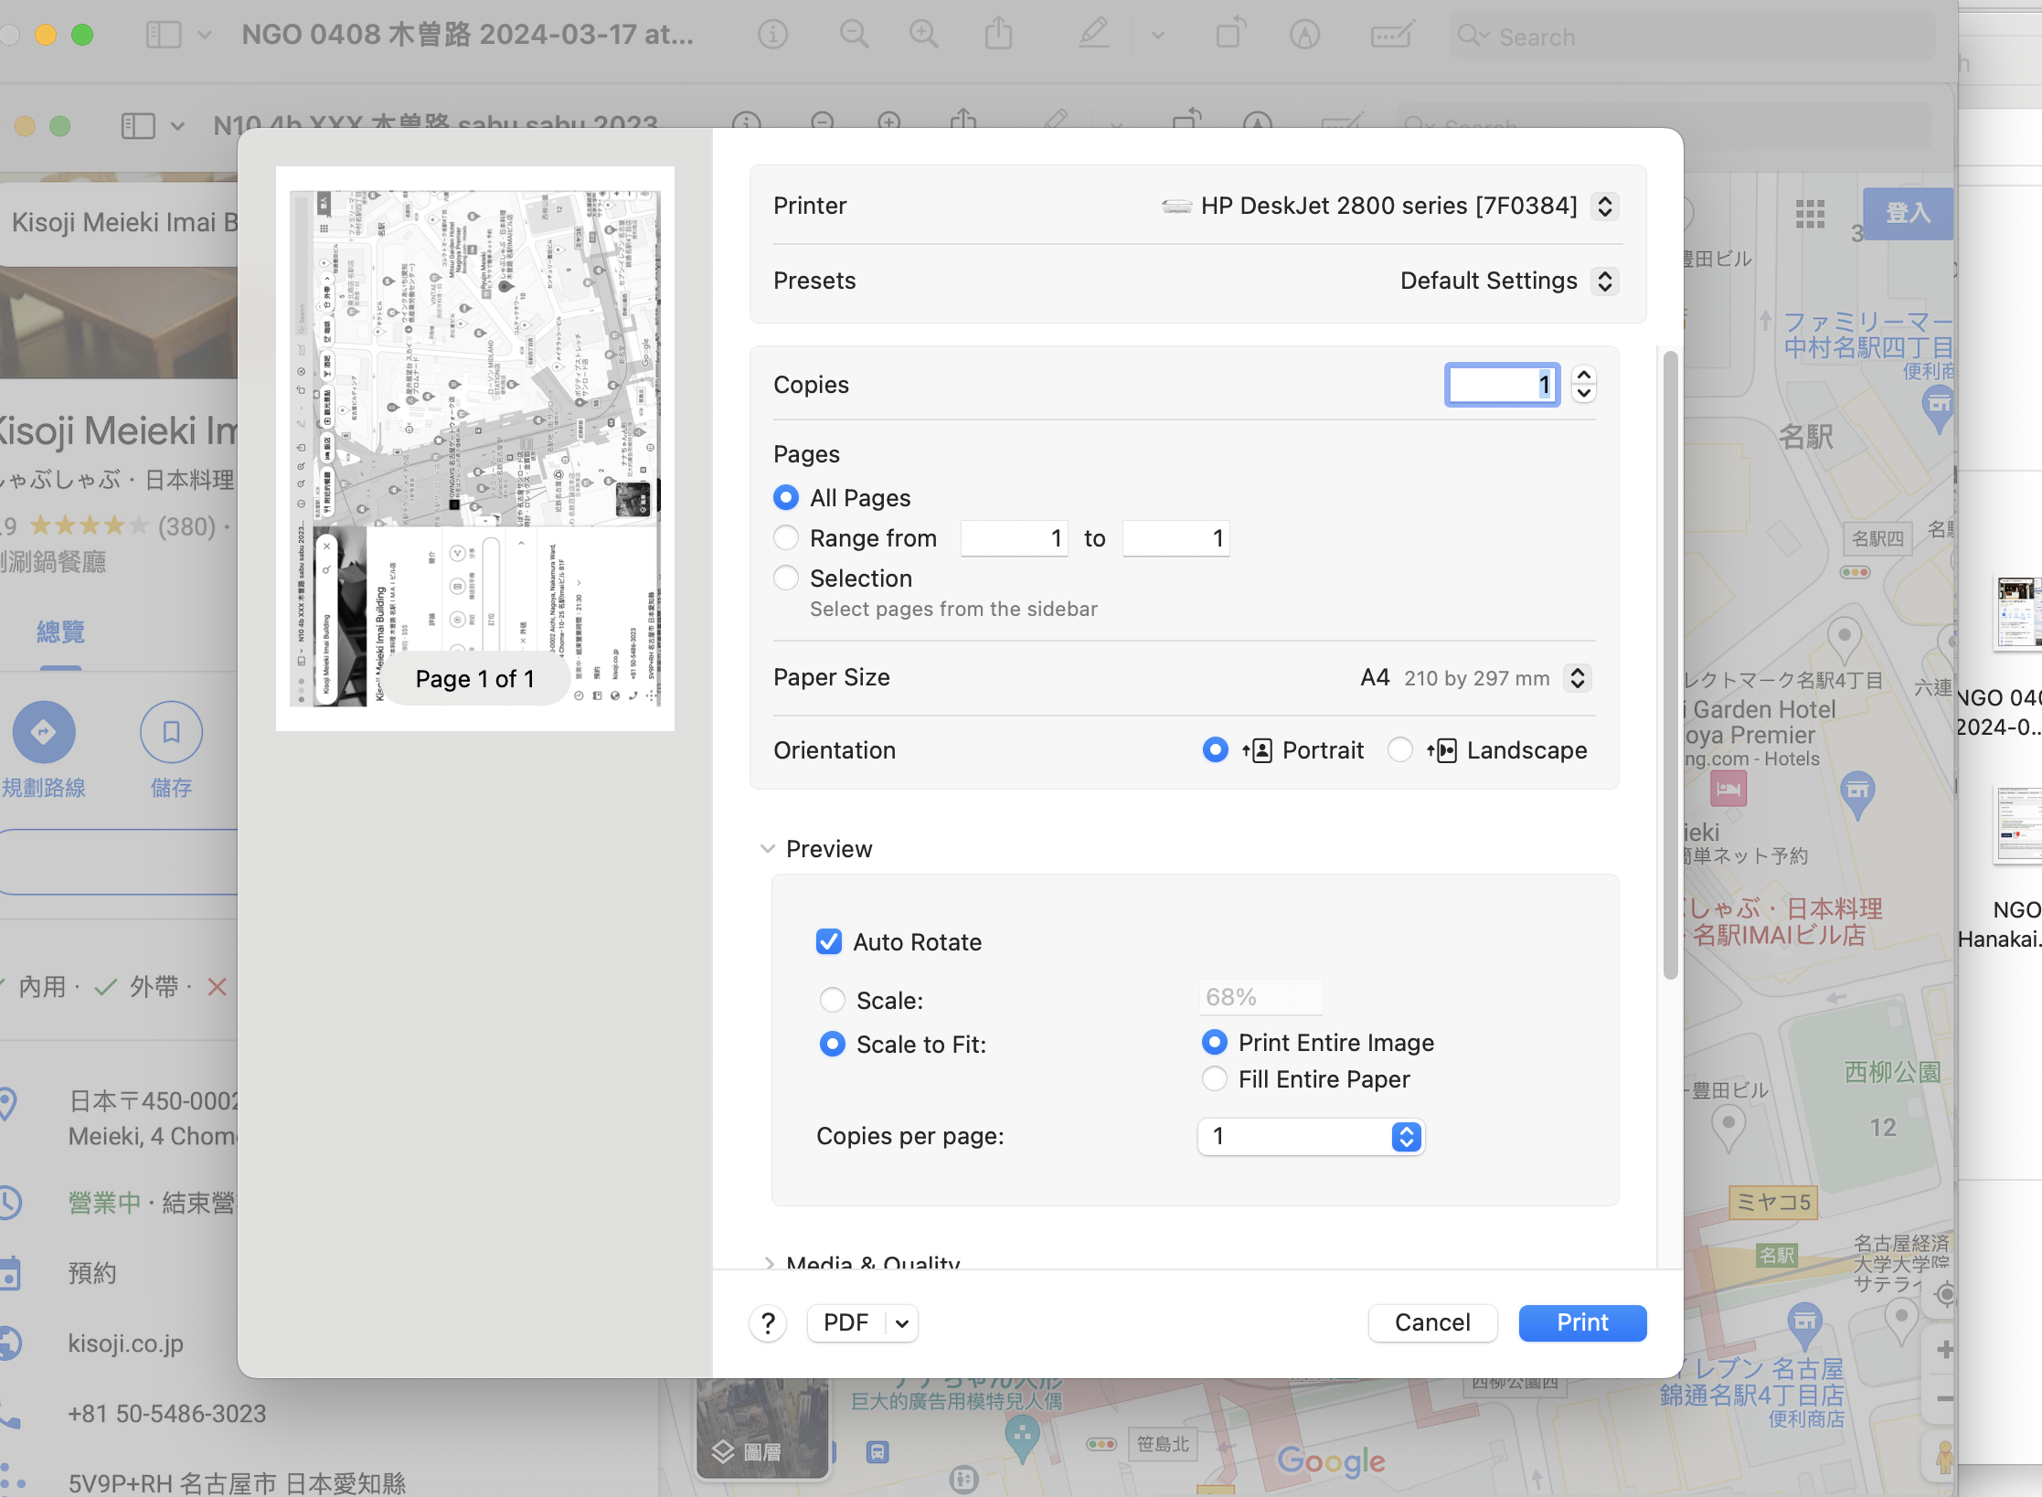Image resolution: width=2042 pixels, height=1497 pixels.
Task: Select the Range from pages option
Action: 786,538
